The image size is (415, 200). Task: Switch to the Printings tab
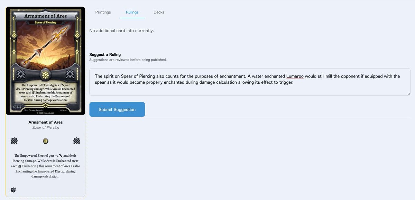(103, 12)
